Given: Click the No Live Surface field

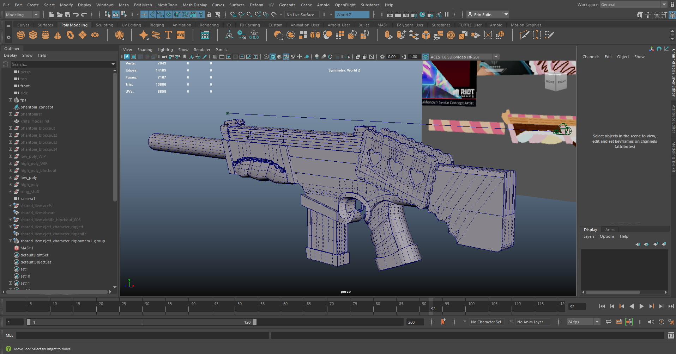Looking at the screenshot, I should tap(302, 15).
